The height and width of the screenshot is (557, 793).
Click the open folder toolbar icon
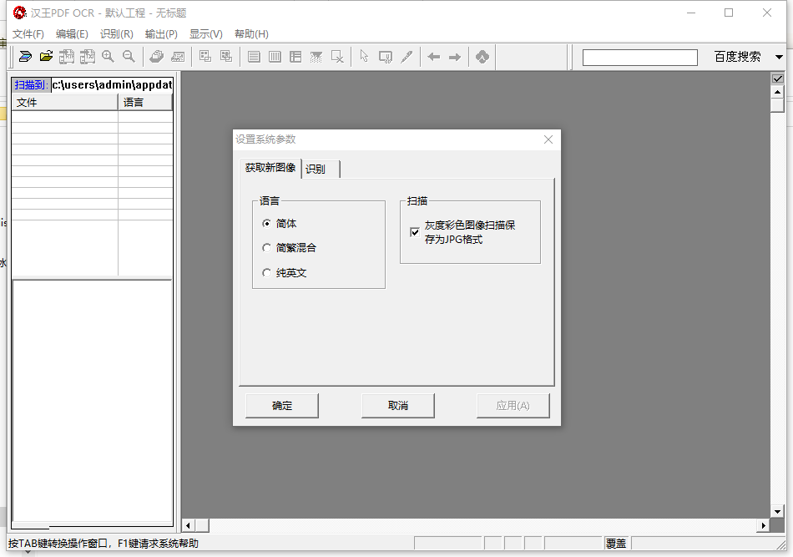(46, 57)
